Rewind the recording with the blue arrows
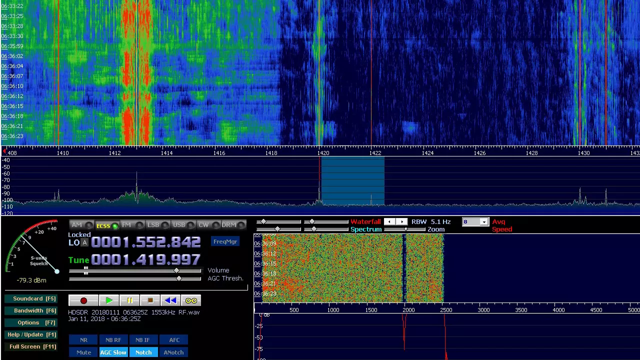 (x=170, y=300)
